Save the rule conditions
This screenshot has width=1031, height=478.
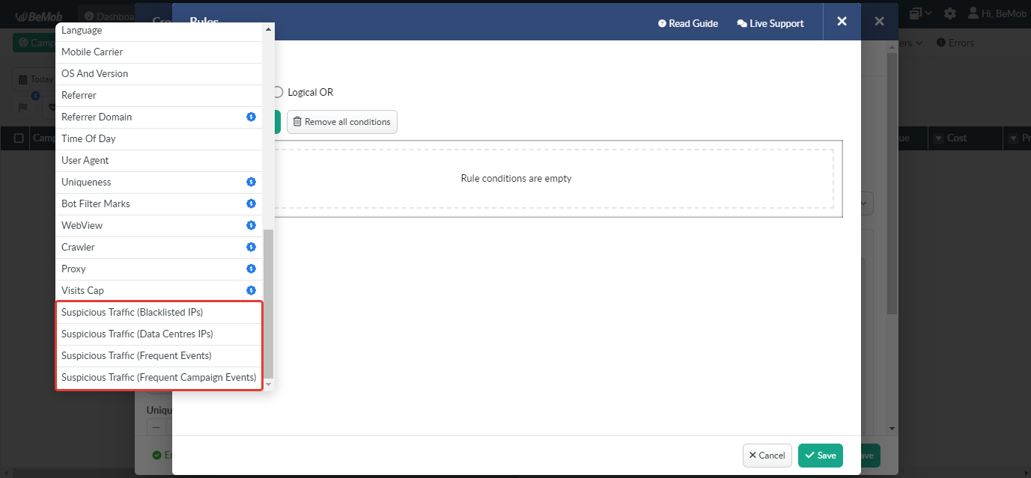pos(821,456)
